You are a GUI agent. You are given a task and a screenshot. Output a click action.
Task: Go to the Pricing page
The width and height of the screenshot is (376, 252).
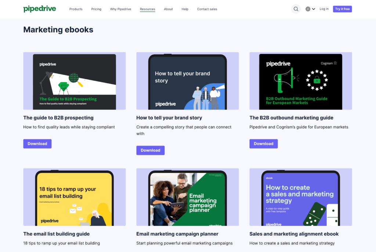(96, 9)
